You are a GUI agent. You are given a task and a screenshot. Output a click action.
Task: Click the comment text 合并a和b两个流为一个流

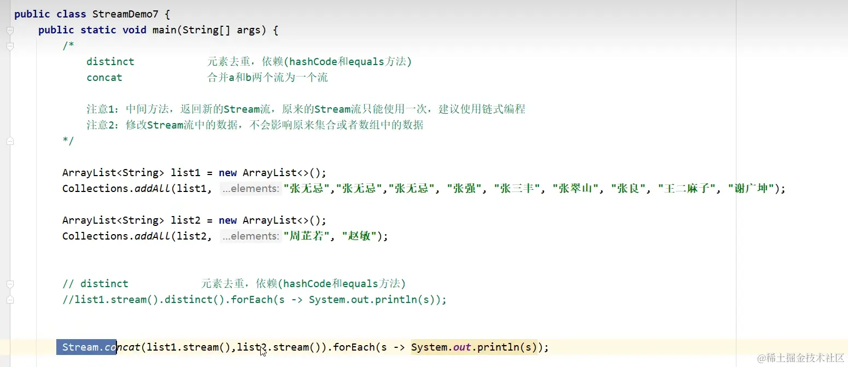(x=267, y=78)
